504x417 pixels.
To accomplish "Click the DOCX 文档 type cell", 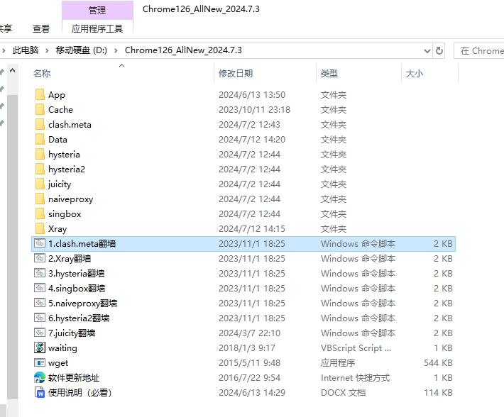I will [344, 393].
